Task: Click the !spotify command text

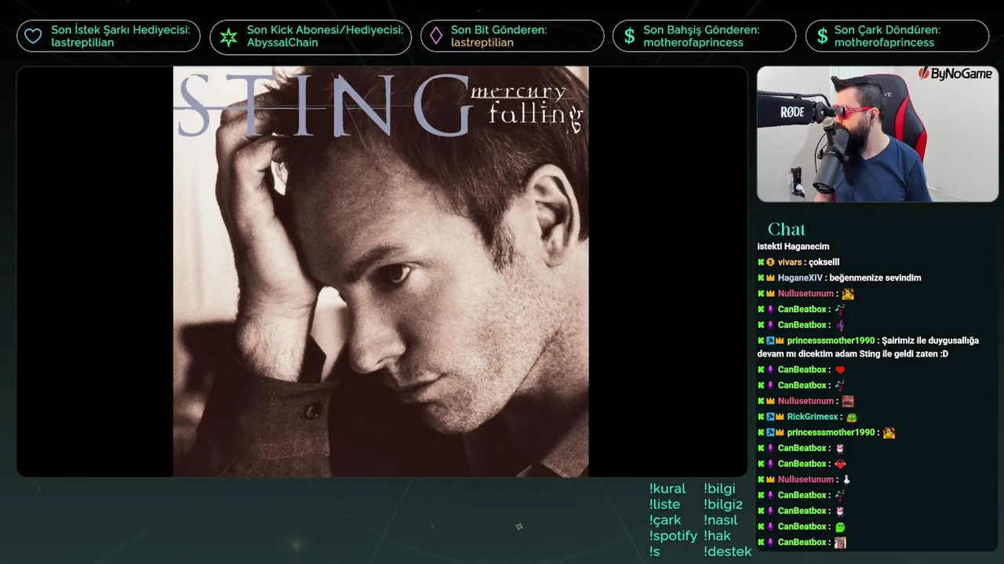Action: tap(673, 536)
